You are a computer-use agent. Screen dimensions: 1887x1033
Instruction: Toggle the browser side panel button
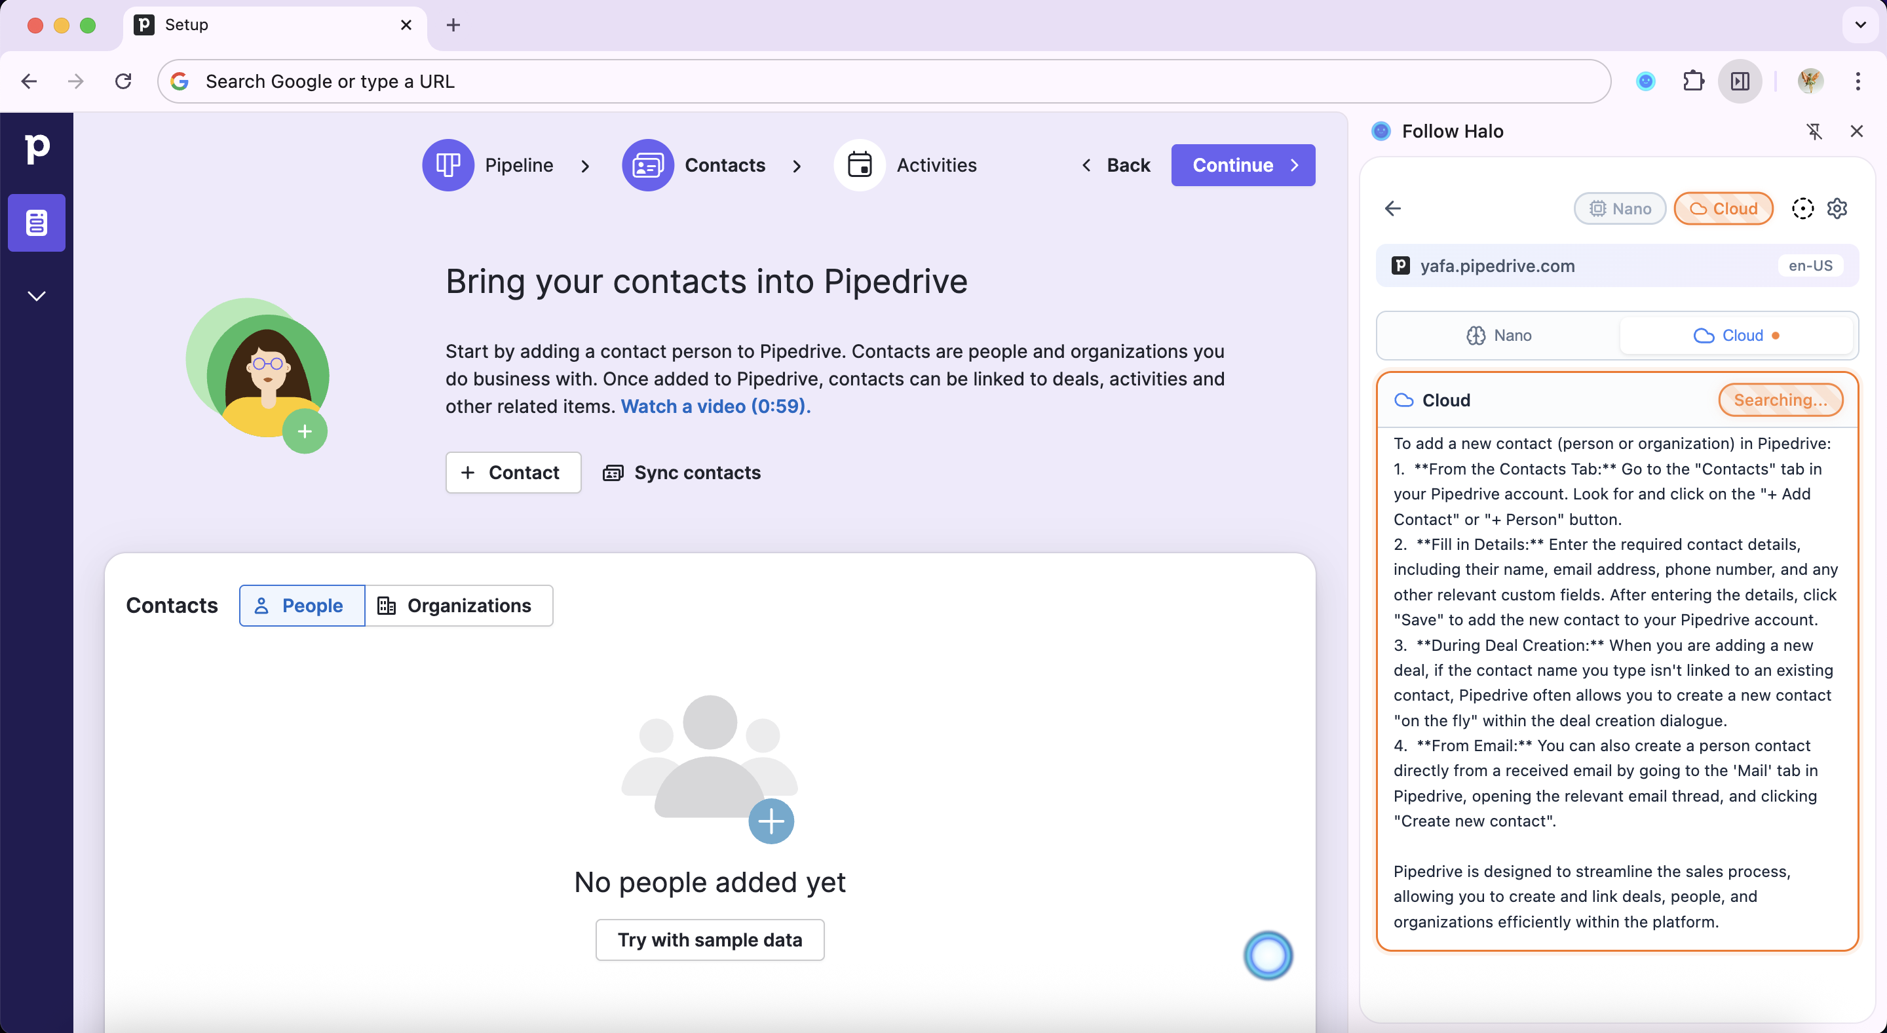(1740, 81)
